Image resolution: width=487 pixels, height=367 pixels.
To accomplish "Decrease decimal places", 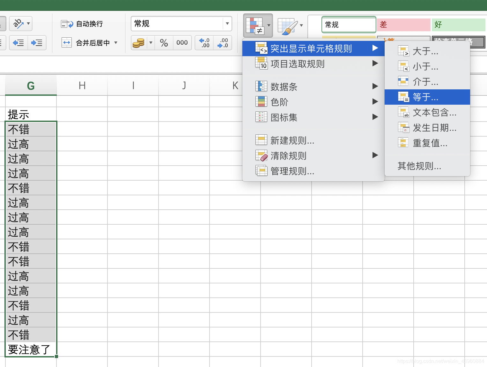I will pos(223,43).
